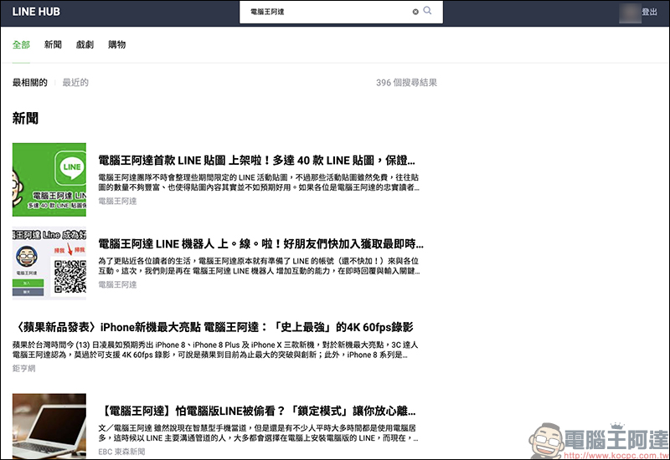The width and height of the screenshot is (670, 460).
Task: Click summary text of the sticker article
Action: coord(259,182)
